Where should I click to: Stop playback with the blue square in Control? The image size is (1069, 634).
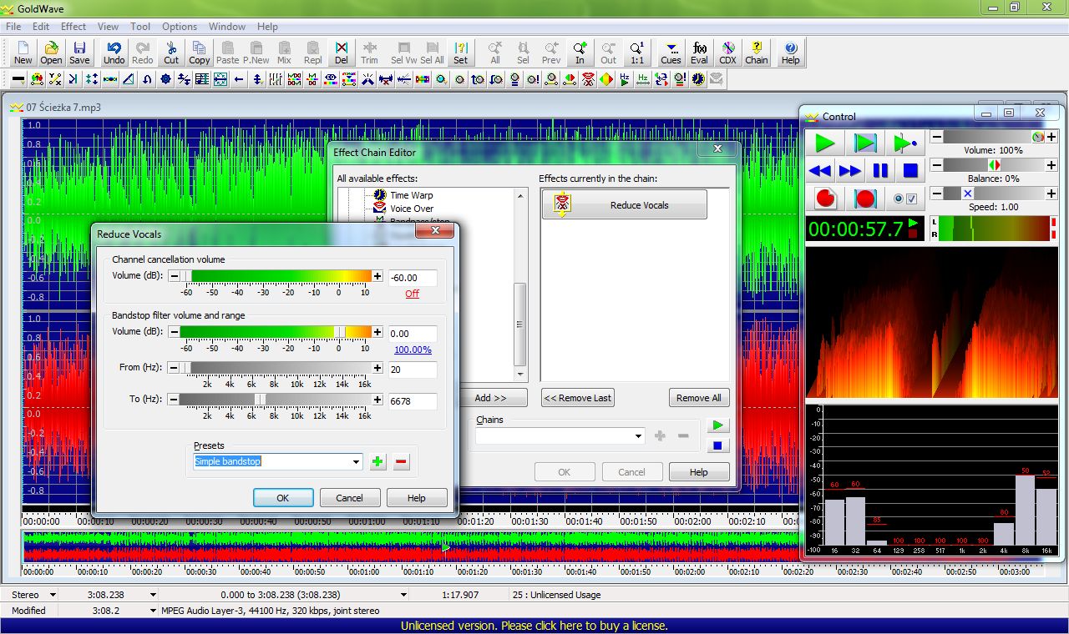pos(910,171)
